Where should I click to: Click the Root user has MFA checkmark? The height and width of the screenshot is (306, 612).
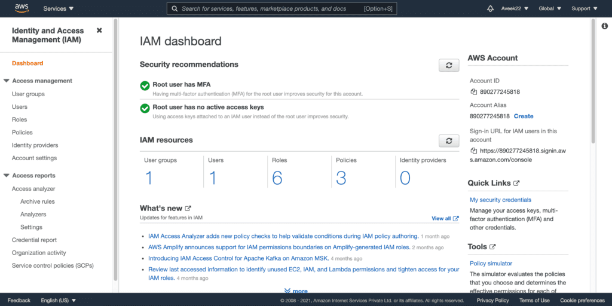145,86
